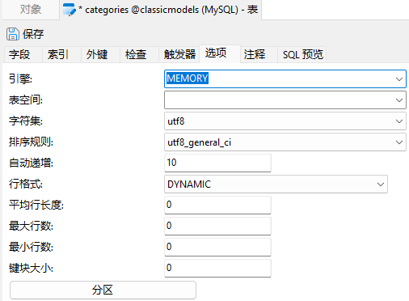Click the save floppy disk icon

pyautogui.click(x=13, y=34)
